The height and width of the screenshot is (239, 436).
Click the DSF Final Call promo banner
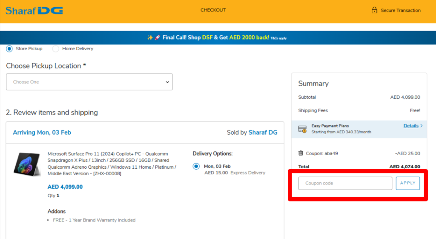coord(218,37)
